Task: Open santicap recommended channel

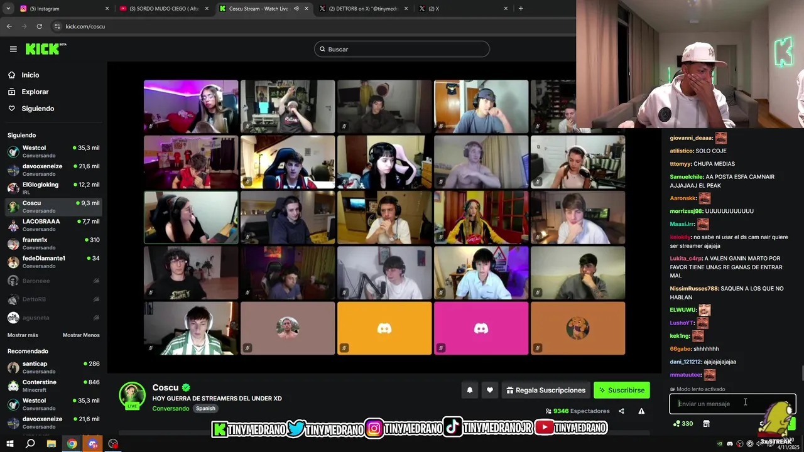Action: [53, 367]
